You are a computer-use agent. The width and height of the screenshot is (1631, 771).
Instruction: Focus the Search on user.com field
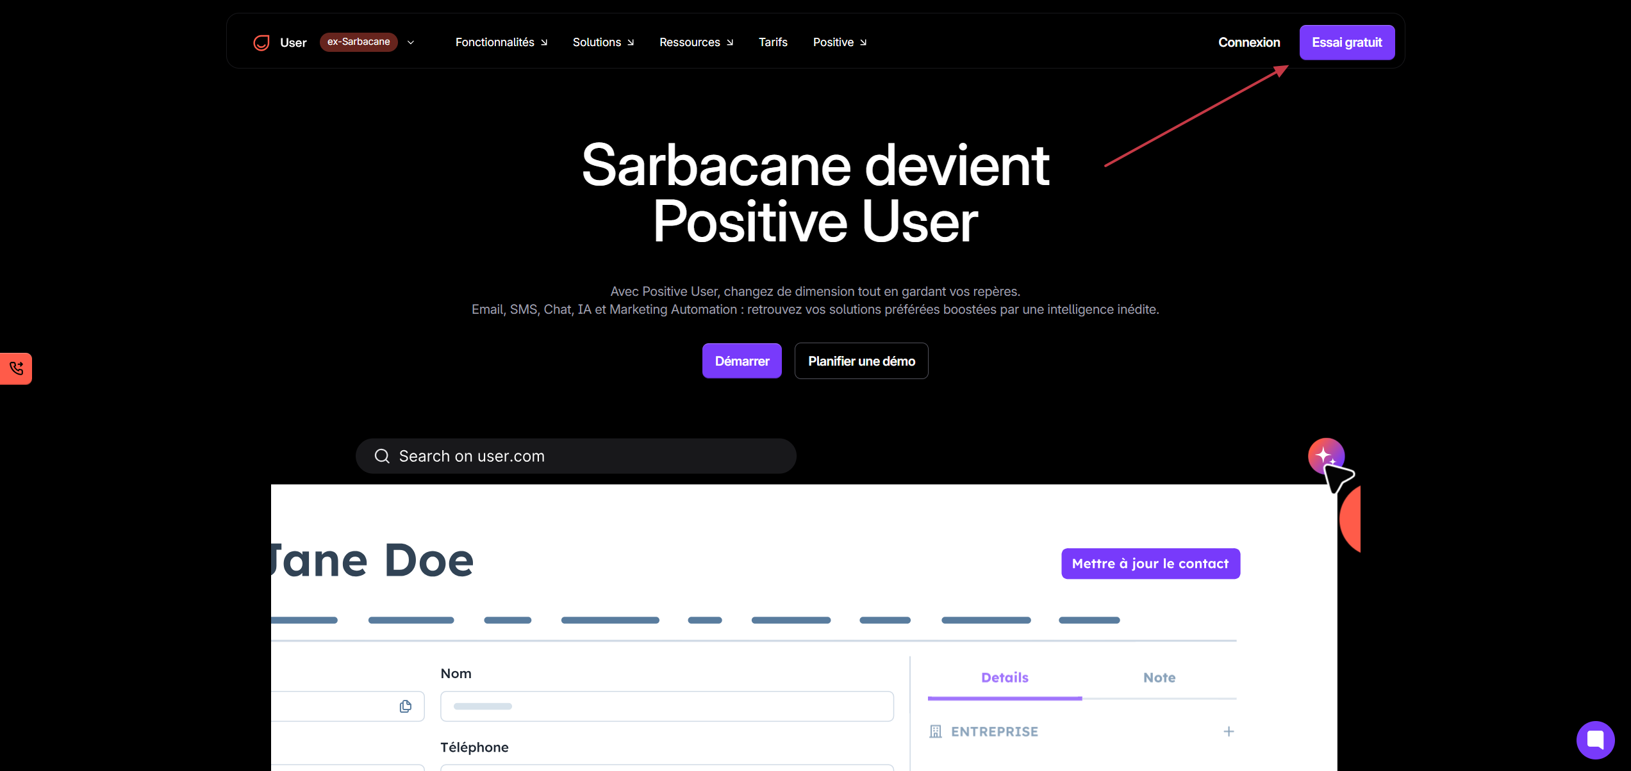[576, 456]
